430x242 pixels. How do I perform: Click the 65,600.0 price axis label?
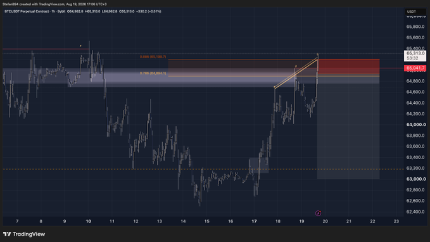point(415,37)
